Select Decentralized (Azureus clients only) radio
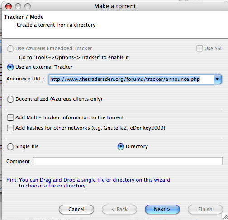 10,99
